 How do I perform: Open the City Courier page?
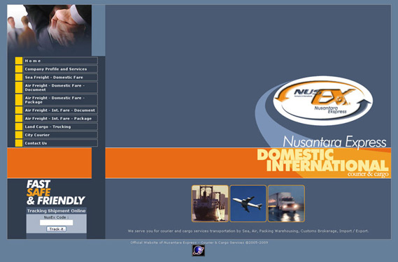tap(60, 135)
